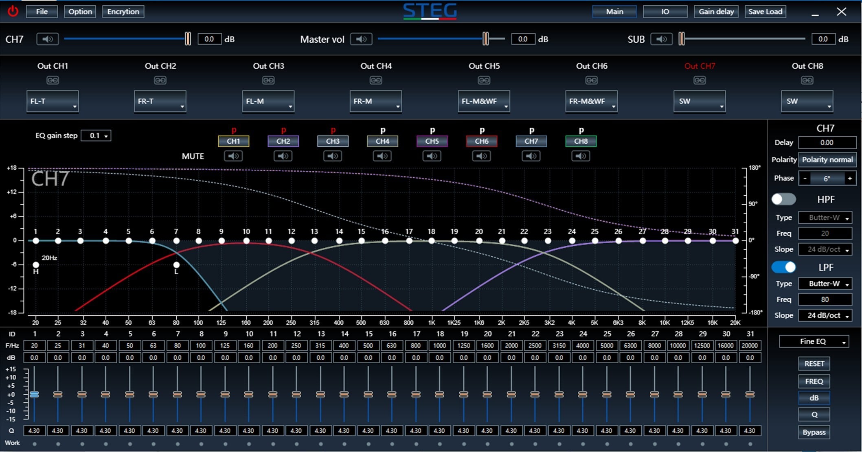862x452 pixels.
Task: Enable the HPF toggle switch
Action: [x=783, y=199]
